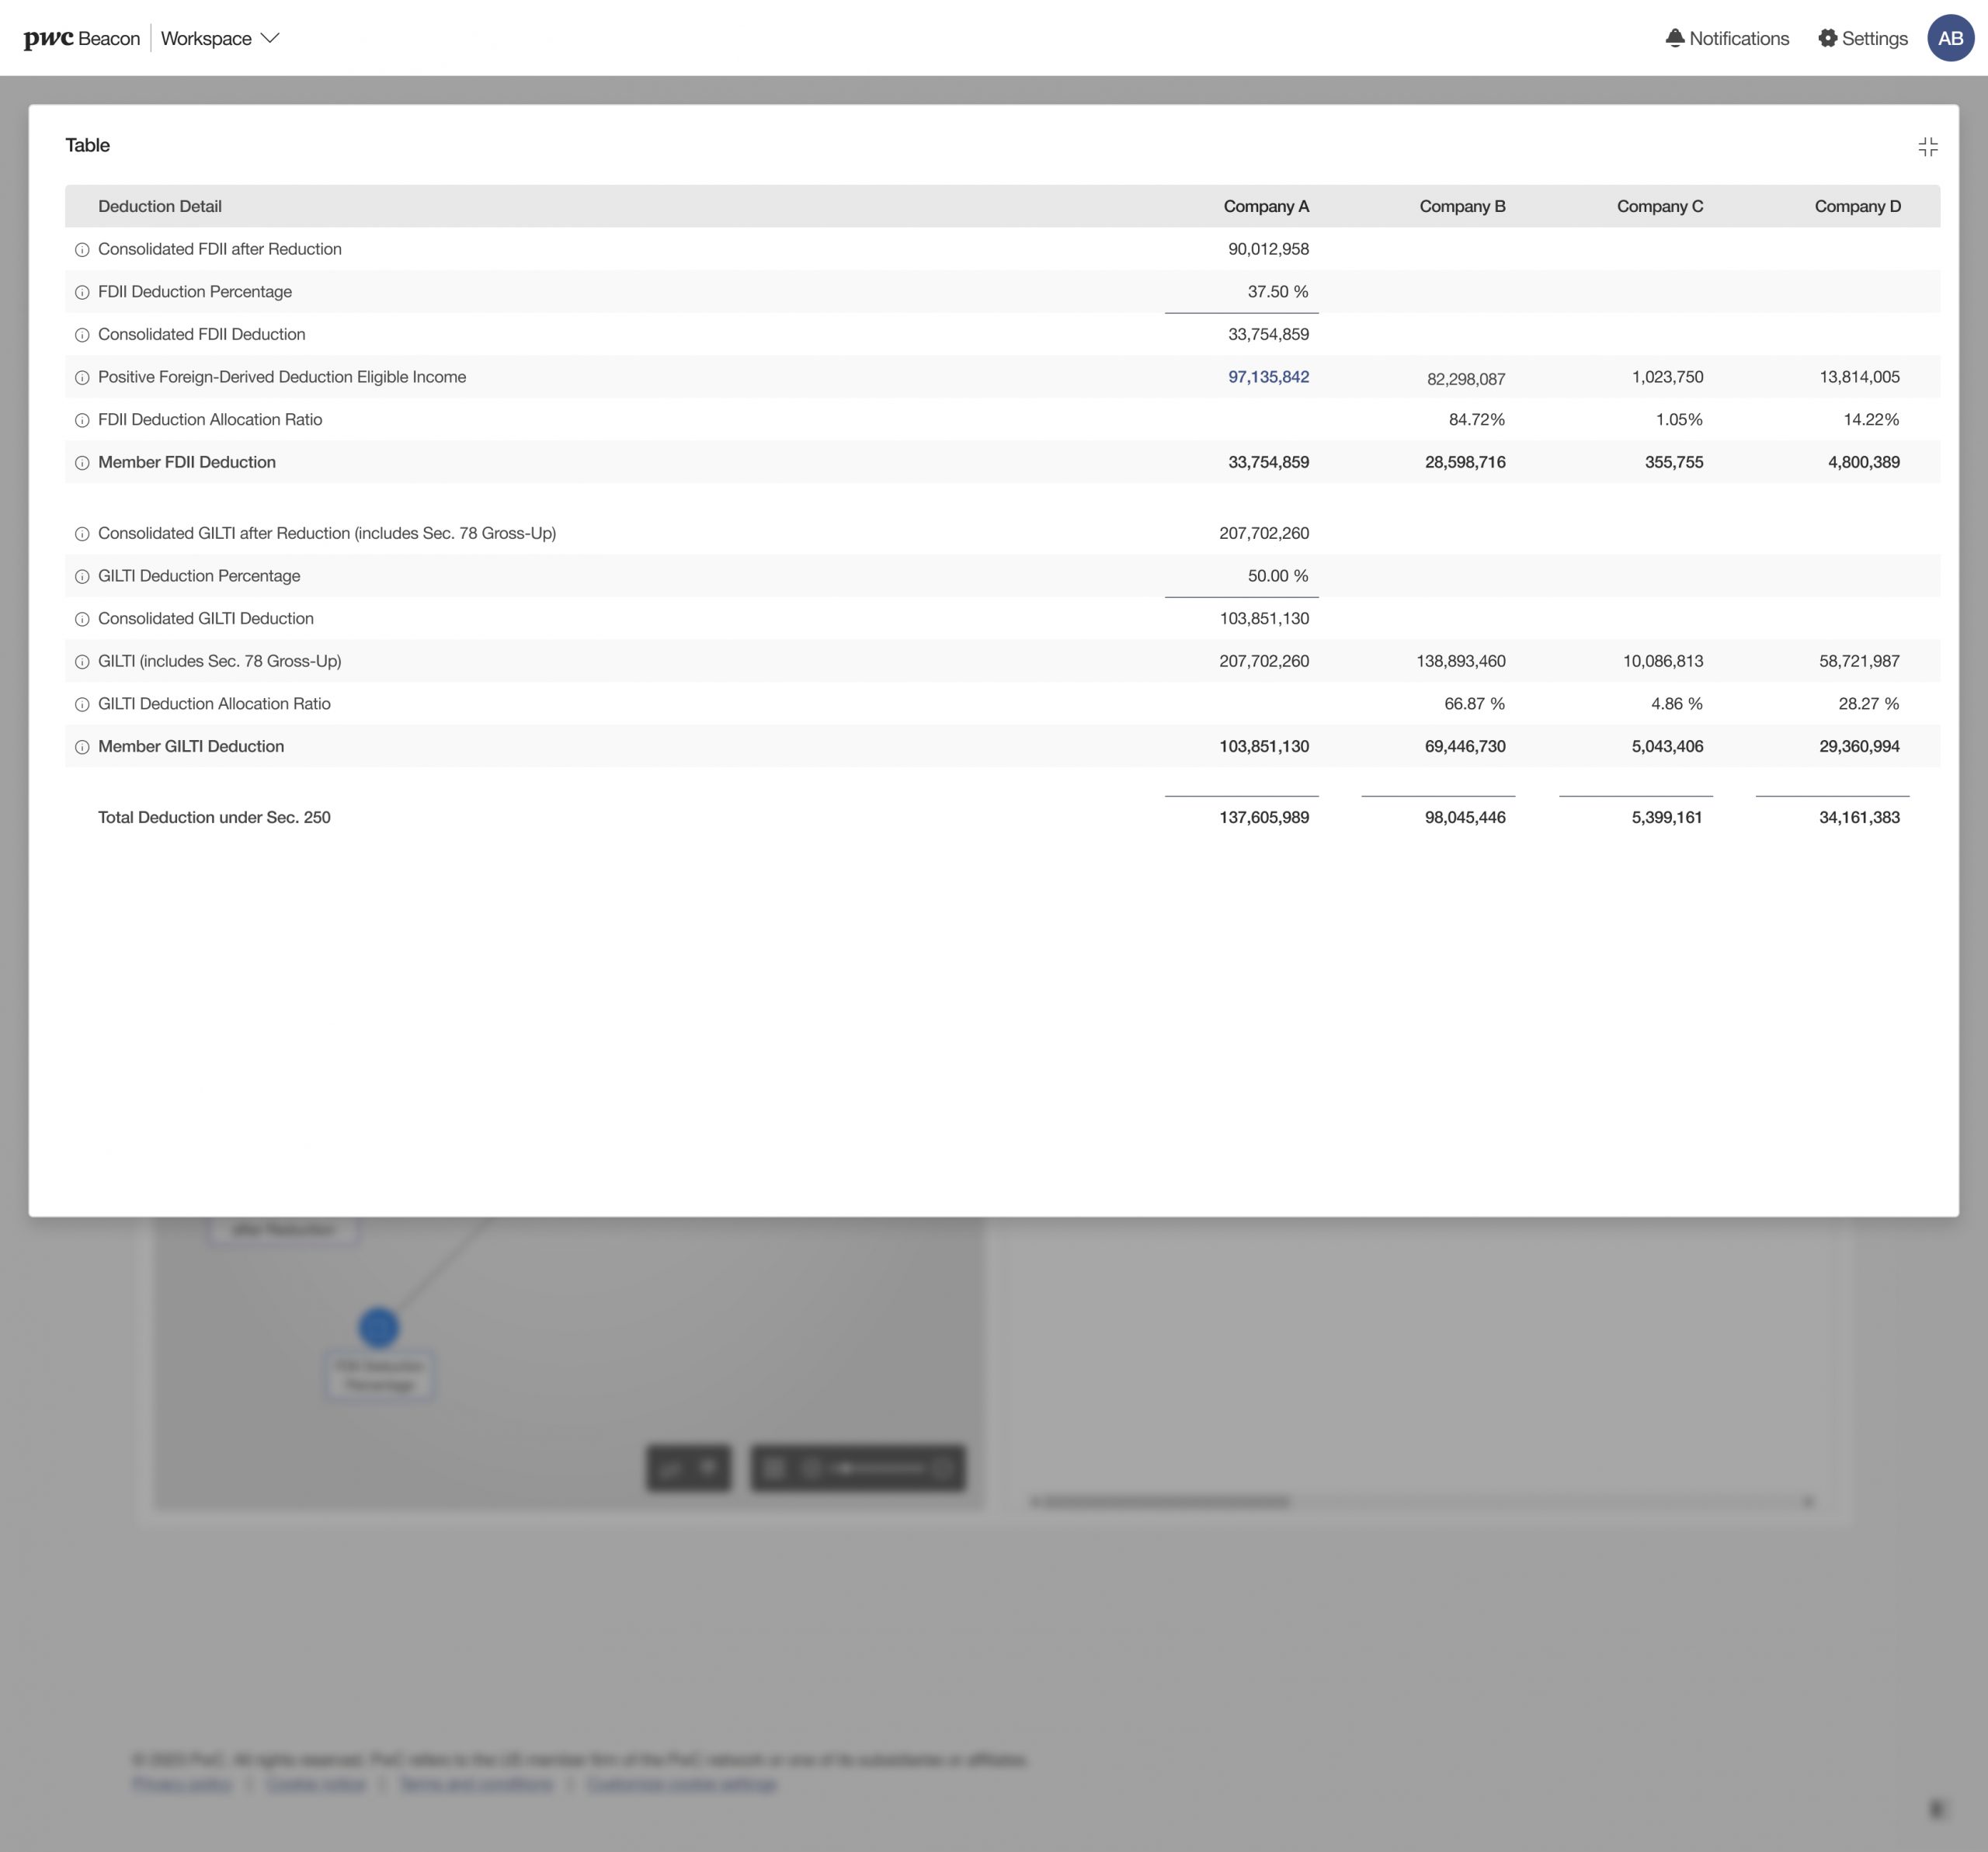Show info for Consolidated FDII after Reduction
This screenshot has height=1852, width=1988.
[82, 250]
